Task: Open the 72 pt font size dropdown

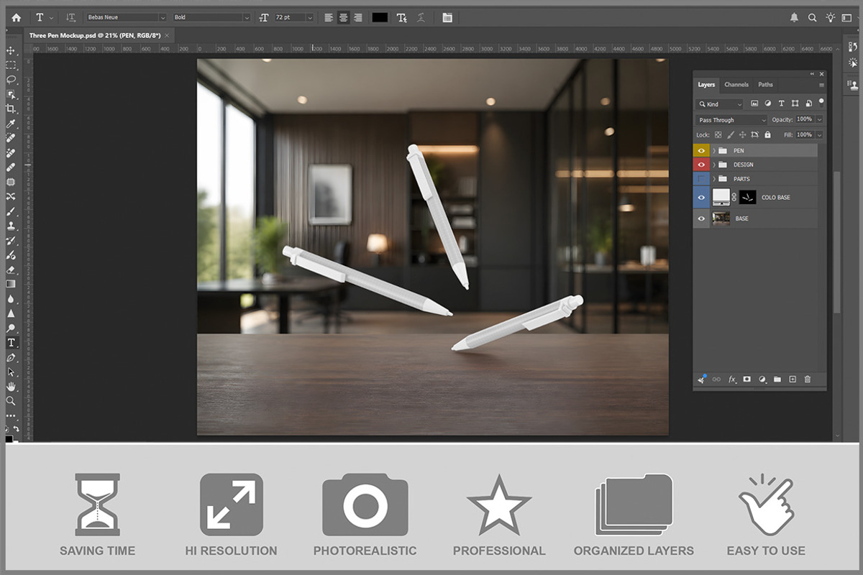Action: (310, 17)
